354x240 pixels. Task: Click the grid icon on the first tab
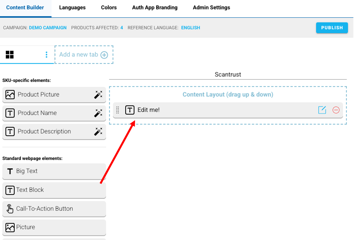[10, 55]
